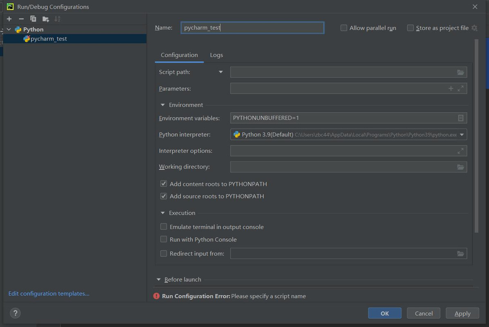Image resolution: width=489 pixels, height=327 pixels.
Task: Click the Run Configuration Error icon
Action: click(156, 296)
